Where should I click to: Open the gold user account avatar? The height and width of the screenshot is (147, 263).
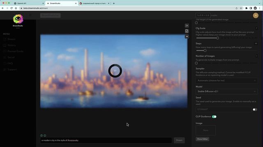pos(256,16)
